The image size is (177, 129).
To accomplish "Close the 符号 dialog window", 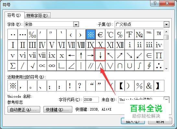I will 167,3.
